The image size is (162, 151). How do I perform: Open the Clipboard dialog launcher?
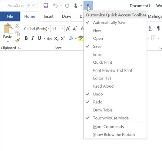tap(19, 48)
